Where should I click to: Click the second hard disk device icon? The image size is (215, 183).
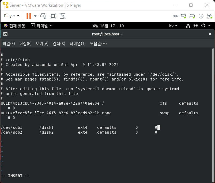pos(192,16)
